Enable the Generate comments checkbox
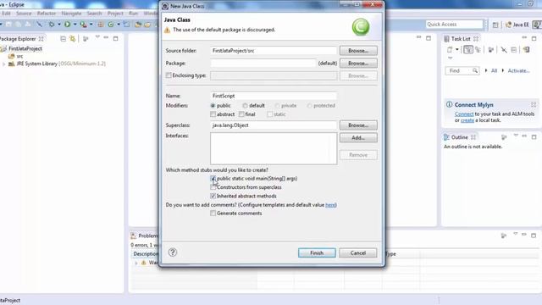Viewport: 542px width, 305px height. click(213, 213)
